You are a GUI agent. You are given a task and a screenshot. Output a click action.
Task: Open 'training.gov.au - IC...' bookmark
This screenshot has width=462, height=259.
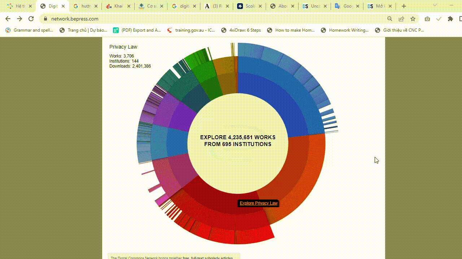click(x=191, y=30)
